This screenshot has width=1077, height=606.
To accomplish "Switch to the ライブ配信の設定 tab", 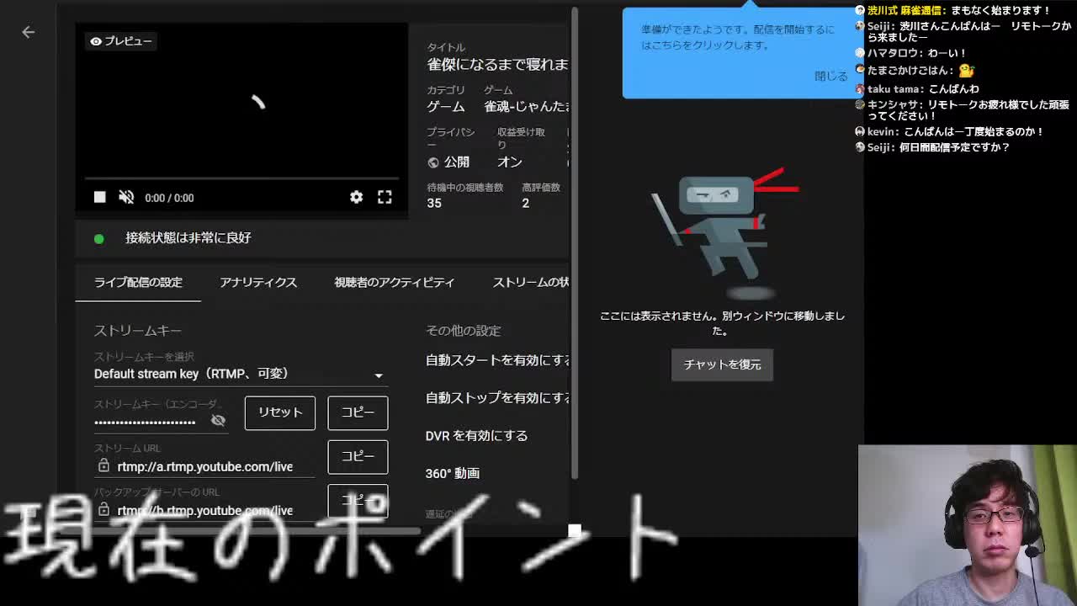I will pos(138,282).
